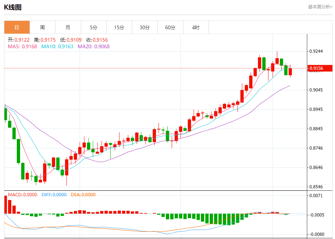Click the 收:0.9156 close value
The width and height of the screenshot is (335, 239).
click(97, 40)
